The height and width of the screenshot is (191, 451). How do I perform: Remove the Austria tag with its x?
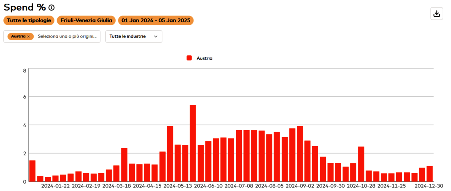28,36
